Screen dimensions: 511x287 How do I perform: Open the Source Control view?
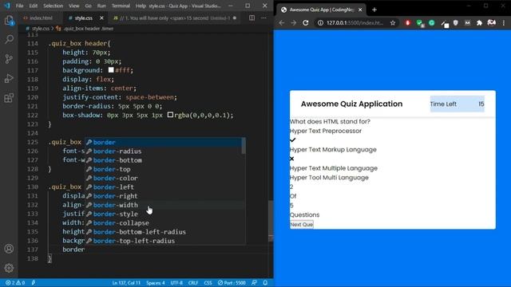(9, 59)
